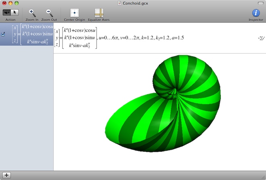Toggle toolbar with the pill button
This screenshot has width=266, height=180.
[261, 3]
